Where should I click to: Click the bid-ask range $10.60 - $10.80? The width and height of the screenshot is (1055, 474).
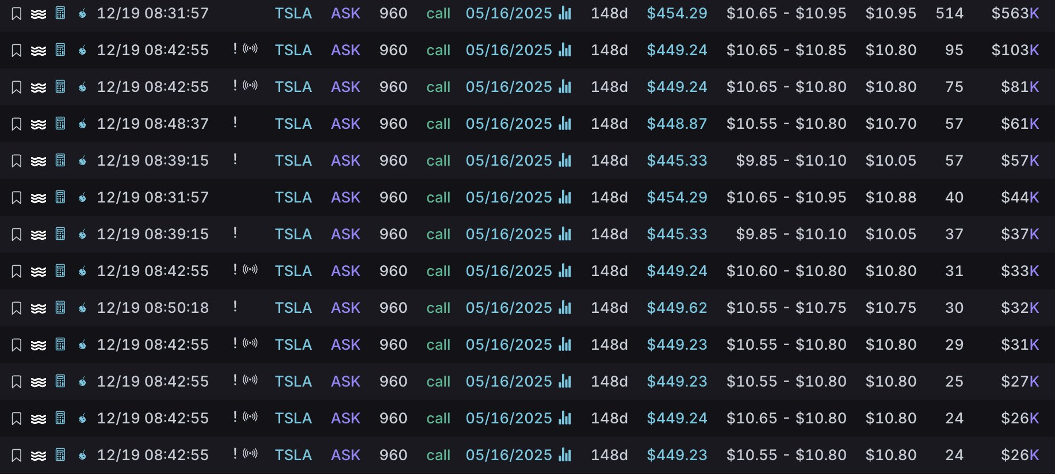point(786,271)
